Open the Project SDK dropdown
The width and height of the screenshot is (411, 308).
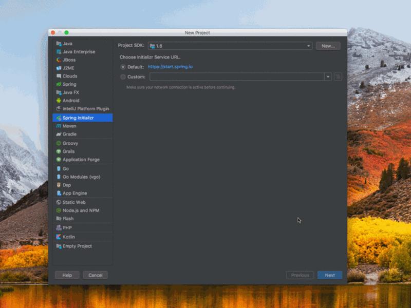230,46
